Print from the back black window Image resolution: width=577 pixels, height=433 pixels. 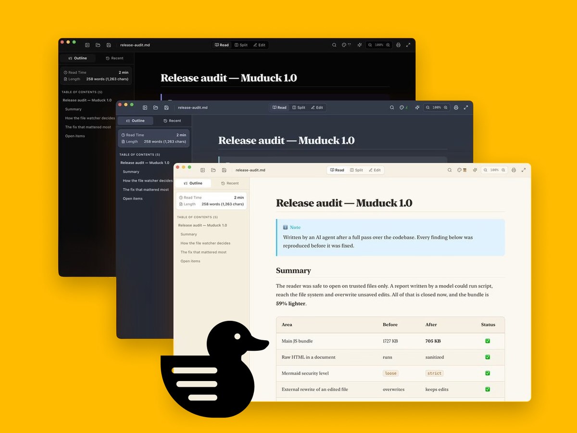coord(398,45)
